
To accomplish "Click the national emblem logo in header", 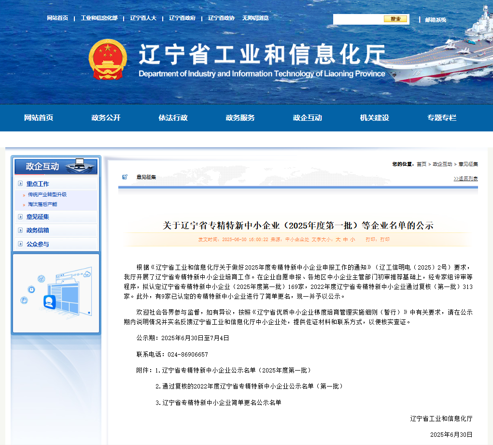I will coord(108,60).
